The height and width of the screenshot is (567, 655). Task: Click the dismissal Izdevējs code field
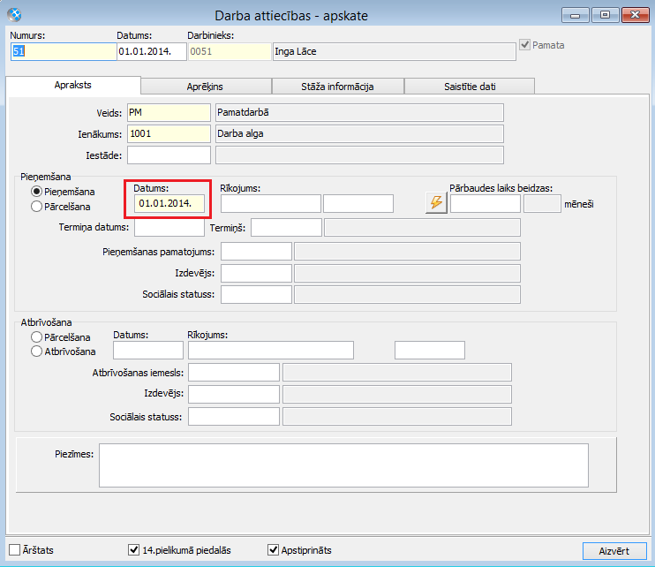[x=234, y=394]
